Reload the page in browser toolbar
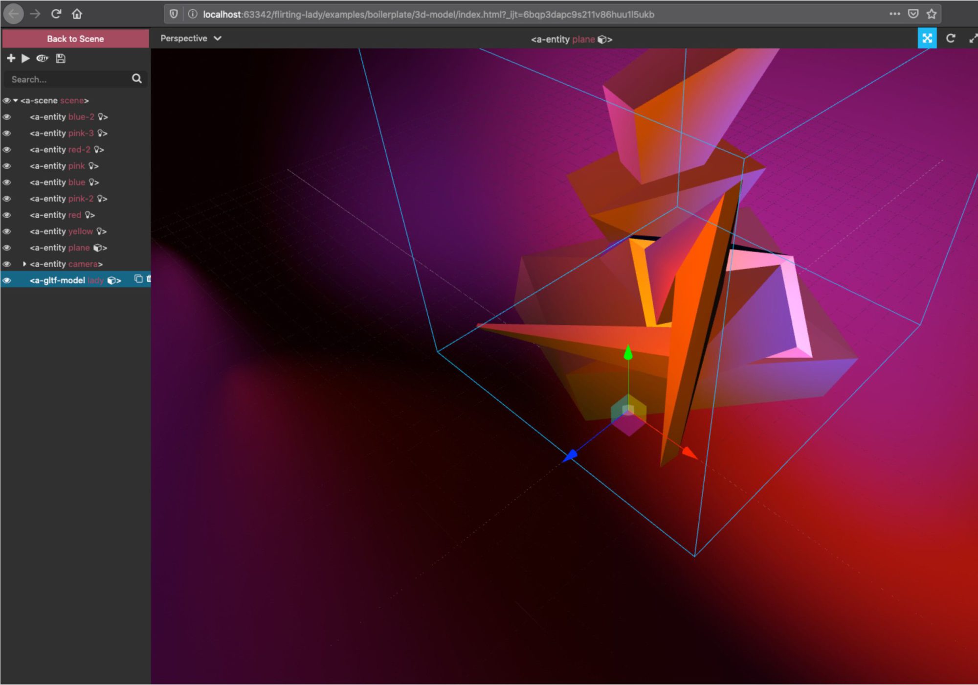978x685 pixels. point(56,14)
